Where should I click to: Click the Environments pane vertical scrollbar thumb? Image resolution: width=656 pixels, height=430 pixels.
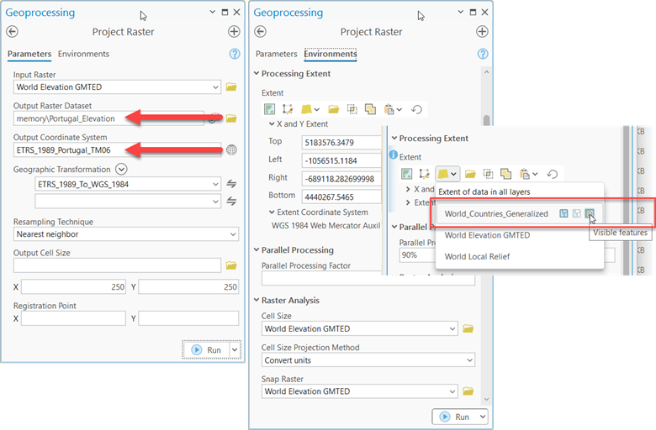click(x=486, y=120)
